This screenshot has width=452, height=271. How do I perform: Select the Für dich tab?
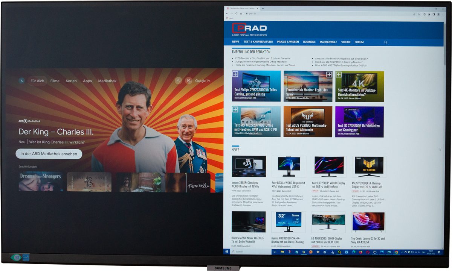37,81
